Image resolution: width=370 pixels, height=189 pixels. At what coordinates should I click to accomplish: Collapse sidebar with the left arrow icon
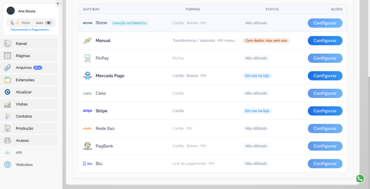59,3
